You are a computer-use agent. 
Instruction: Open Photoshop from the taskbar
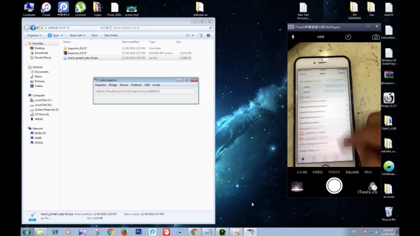click(138, 232)
